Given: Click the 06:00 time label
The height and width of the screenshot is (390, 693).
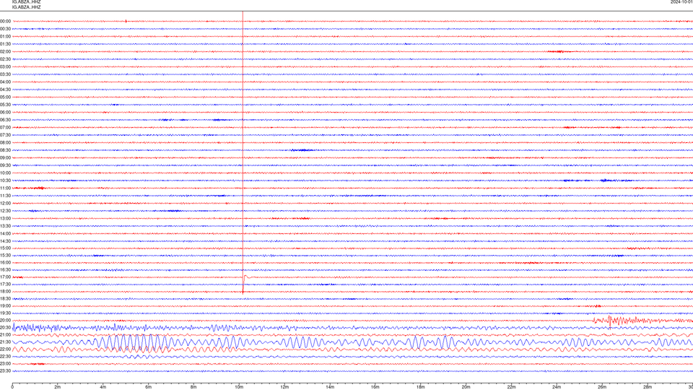Looking at the screenshot, I should (x=5, y=112).
